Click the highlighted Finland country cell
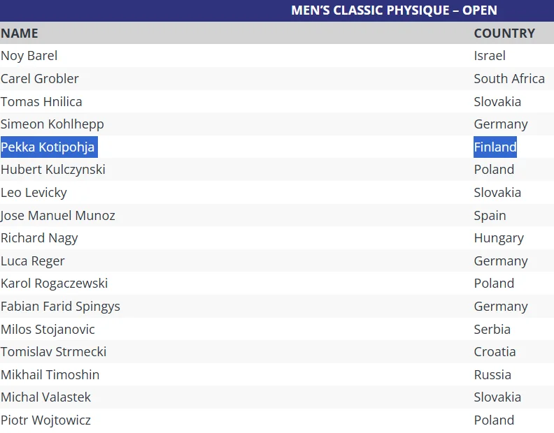 [x=495, y=147]
